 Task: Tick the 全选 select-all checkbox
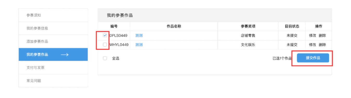pos(105,58)
